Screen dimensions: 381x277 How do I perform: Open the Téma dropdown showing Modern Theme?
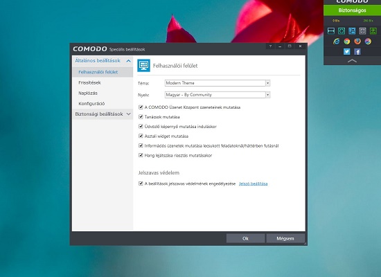(x=218, y=83)
